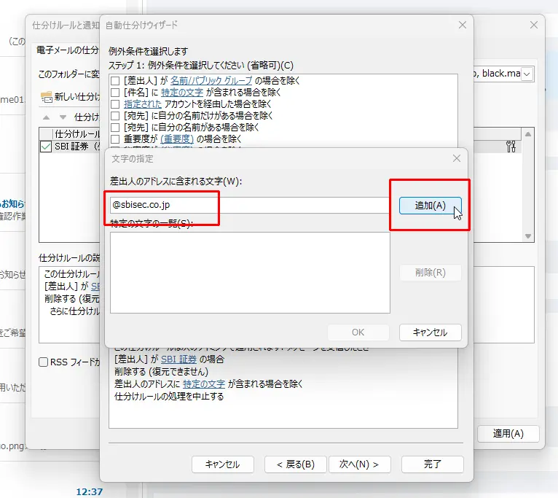Toggle the RSS フィード checkbox
Screen dimensions: 558x498
tap(43, 362)
